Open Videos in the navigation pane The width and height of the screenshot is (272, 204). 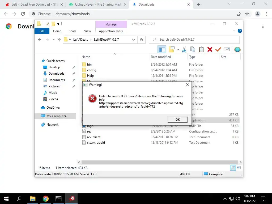[x=53, y=99]
